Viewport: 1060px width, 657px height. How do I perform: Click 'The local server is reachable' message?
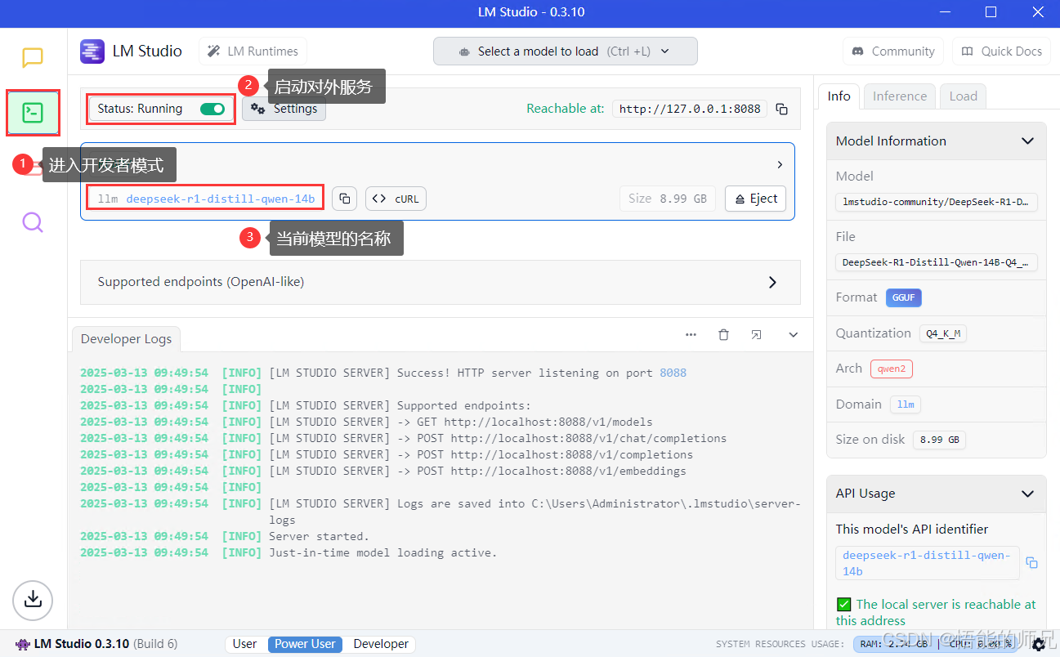tap(937, 612)
